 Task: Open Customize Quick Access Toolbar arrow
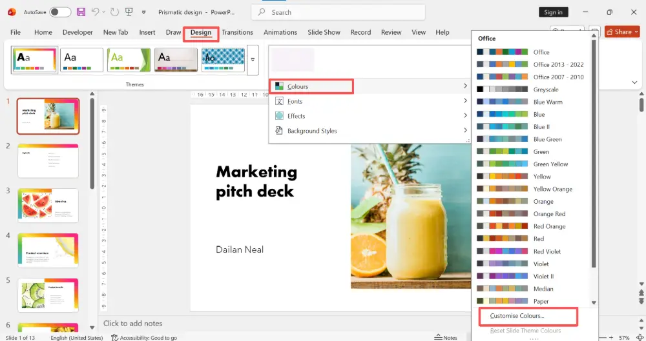point(144,12)
